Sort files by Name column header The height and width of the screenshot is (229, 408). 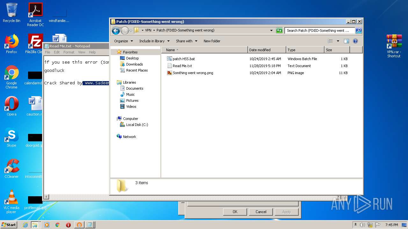tap(205, 50)
